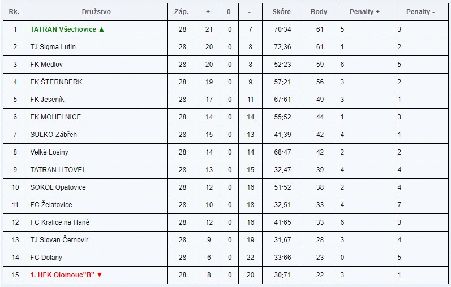Click the red relegation arrow beside HFK Olomouc"B"

[100, 275]
